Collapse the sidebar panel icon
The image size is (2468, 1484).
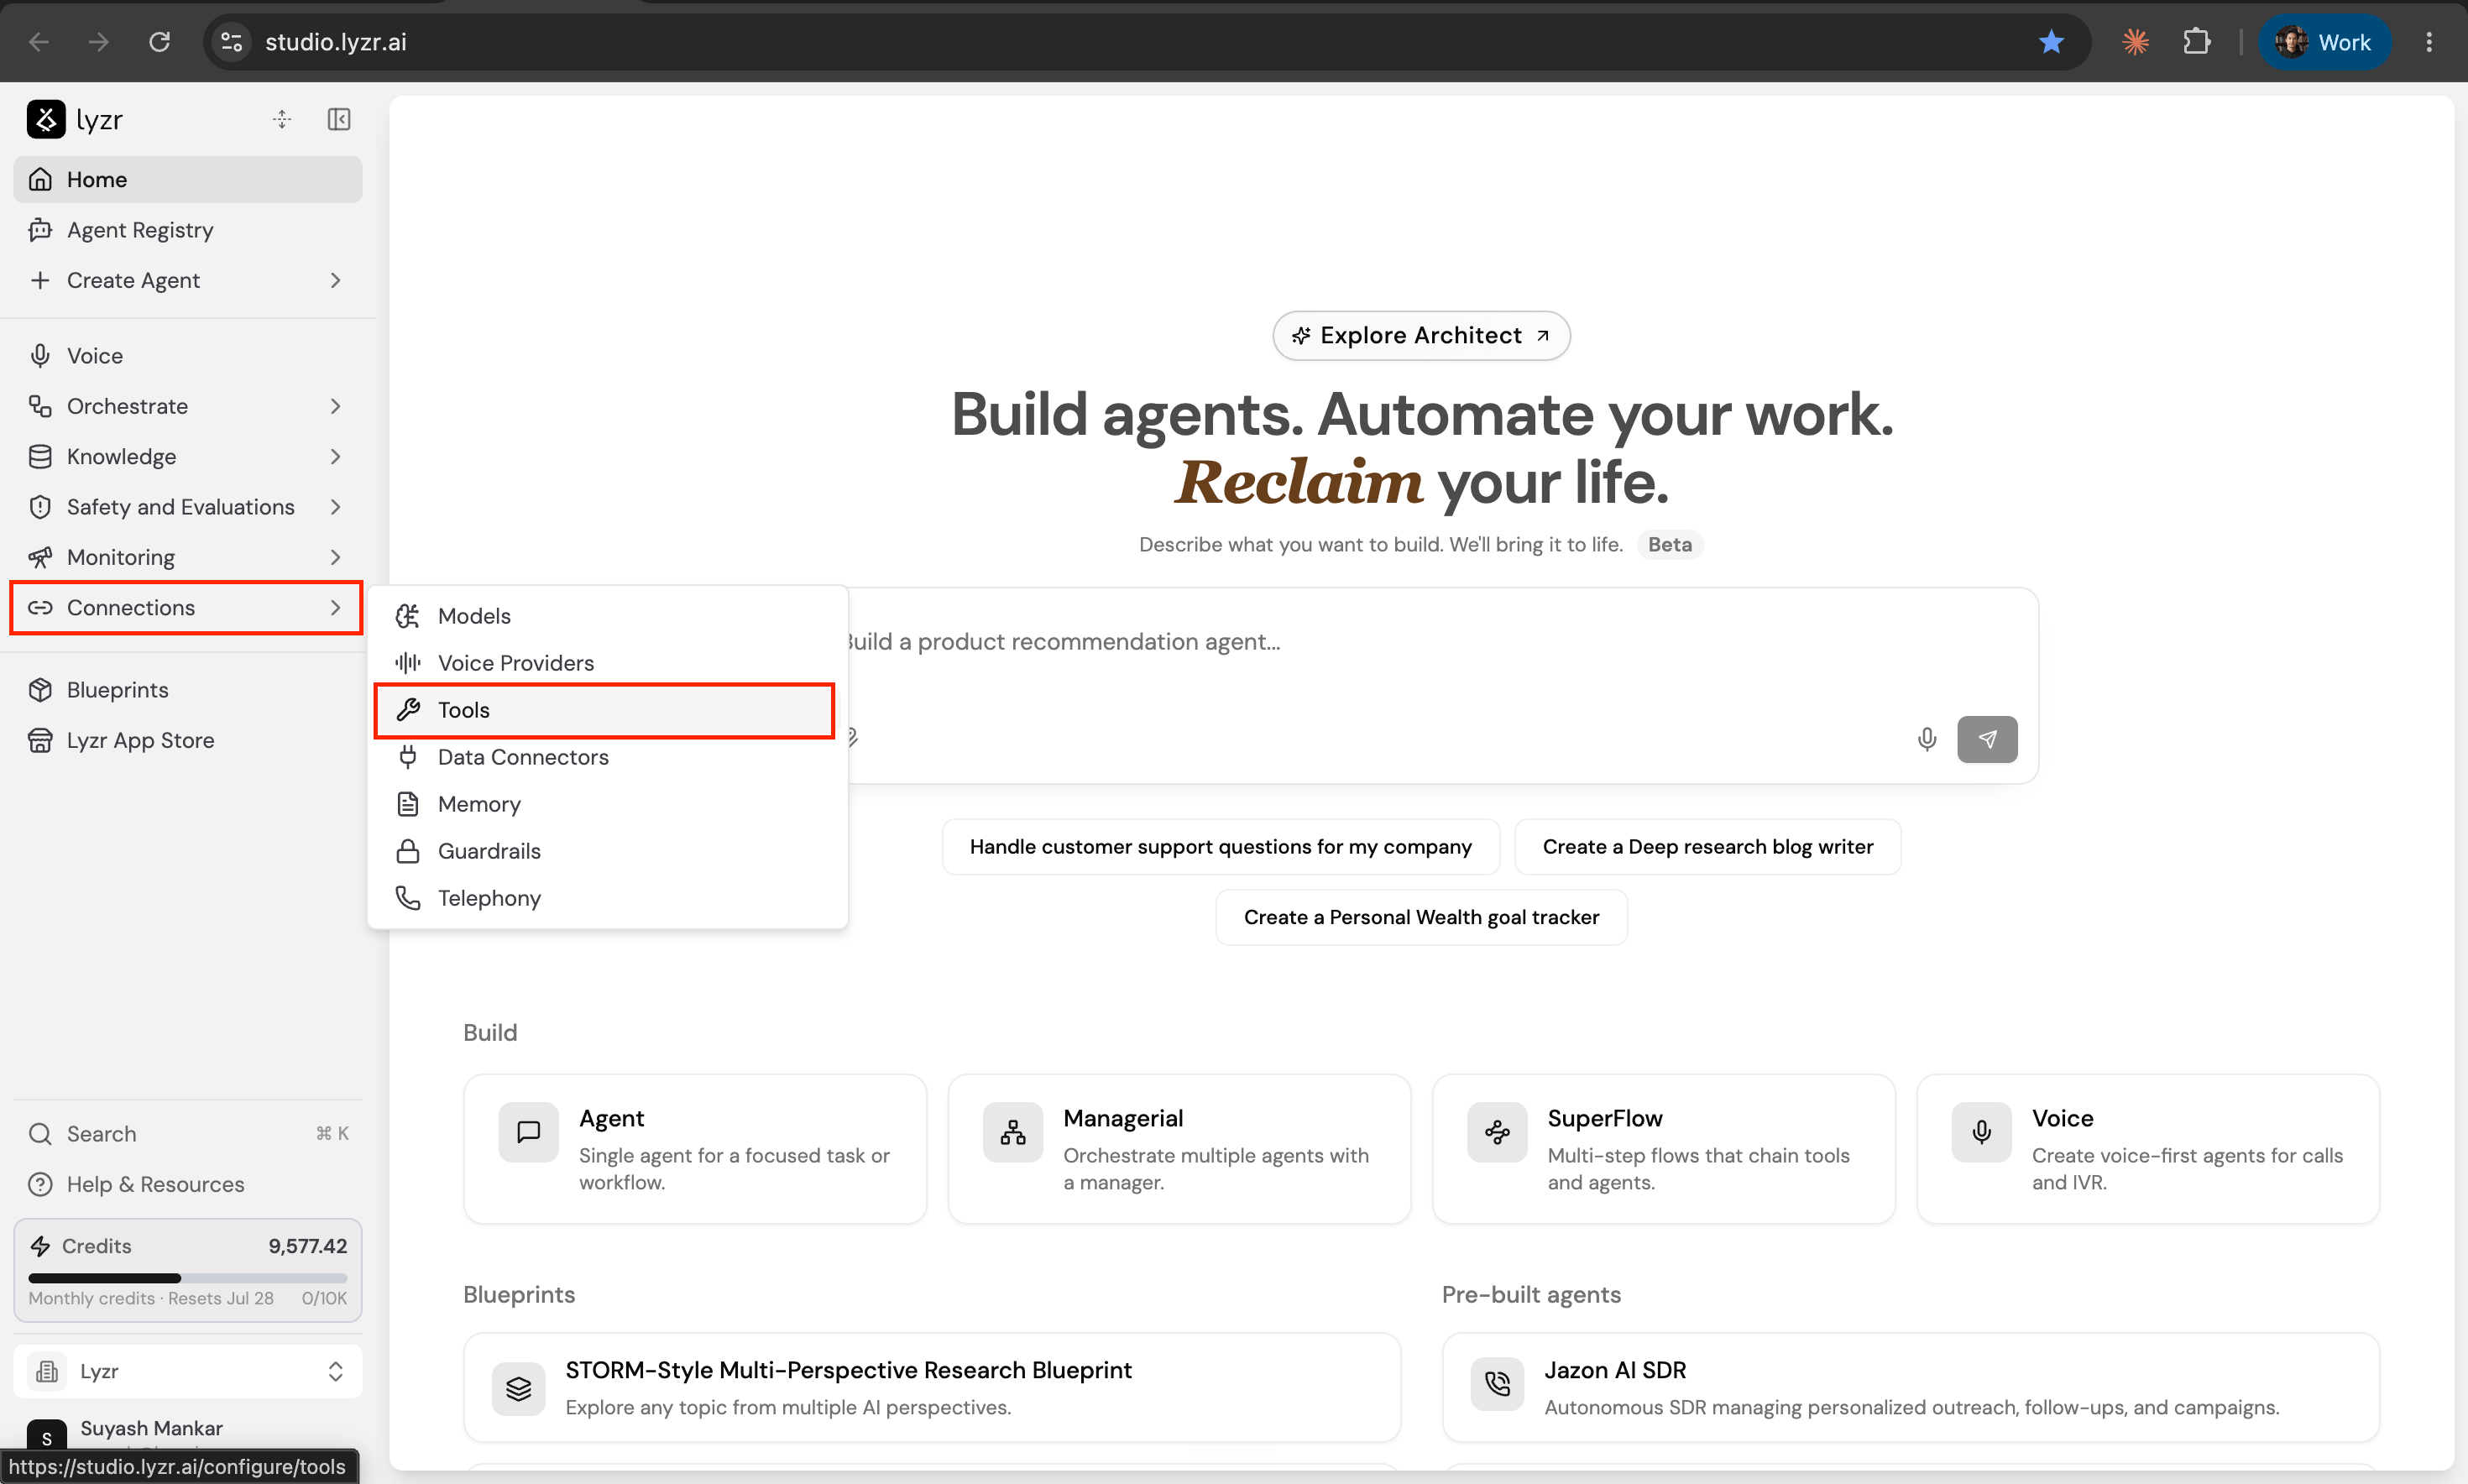click(x=339, y=119)
